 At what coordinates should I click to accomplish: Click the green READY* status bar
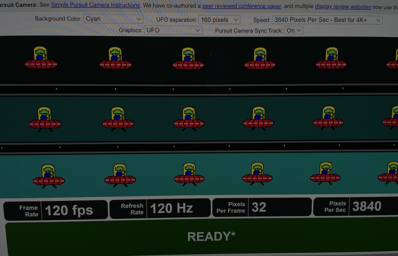(202, 237)
